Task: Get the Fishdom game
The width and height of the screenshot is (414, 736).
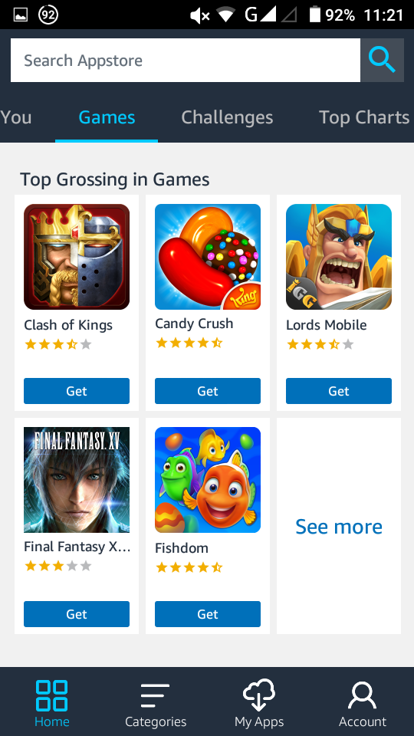Action: click(208, 614)
